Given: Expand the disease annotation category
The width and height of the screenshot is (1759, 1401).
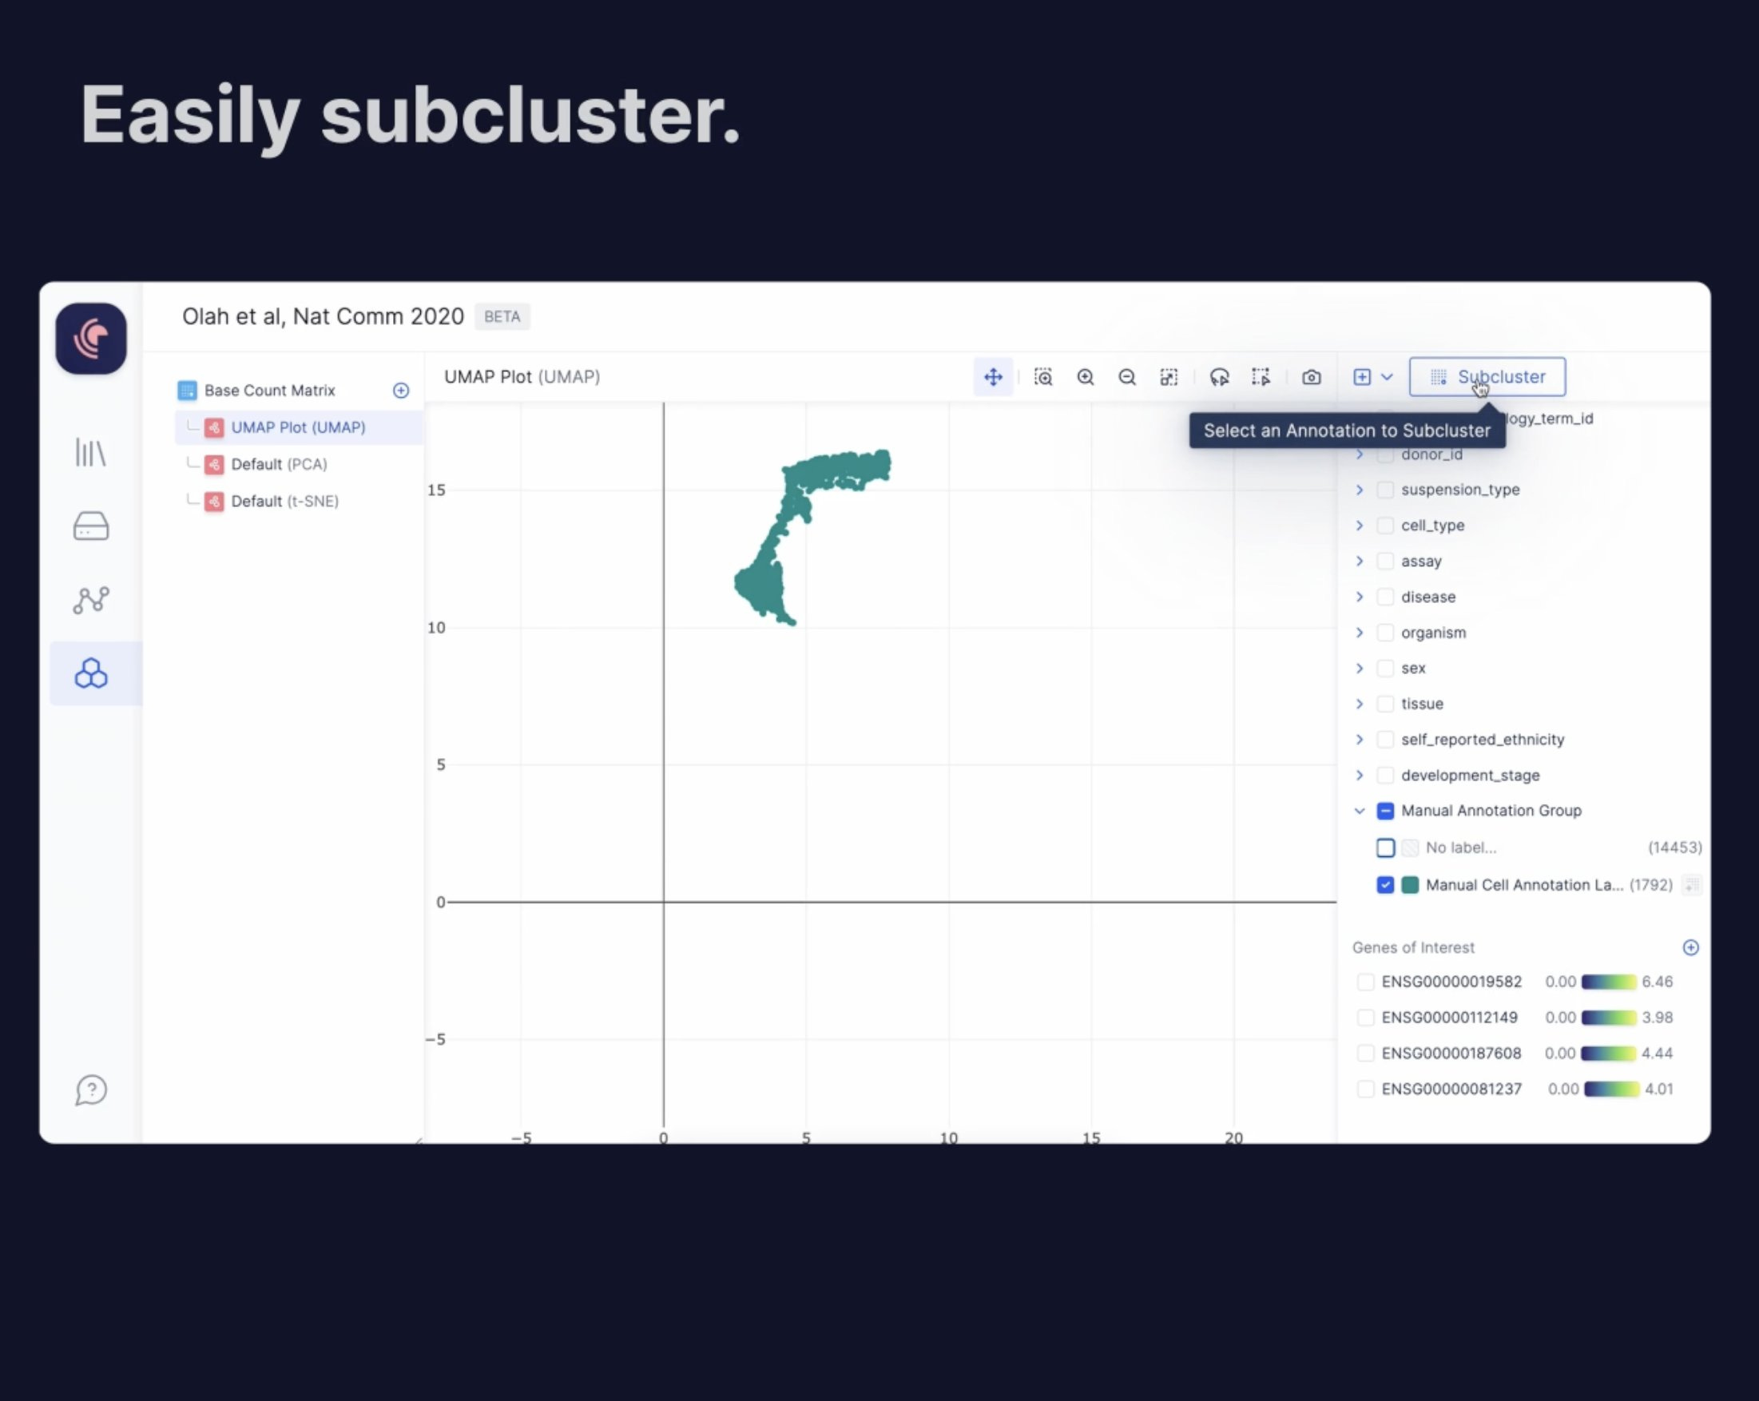Looking at the screenshot, I should [1360, 597].
